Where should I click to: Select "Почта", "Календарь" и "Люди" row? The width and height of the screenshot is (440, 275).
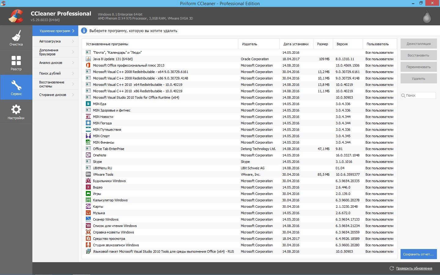coord(239,53)
